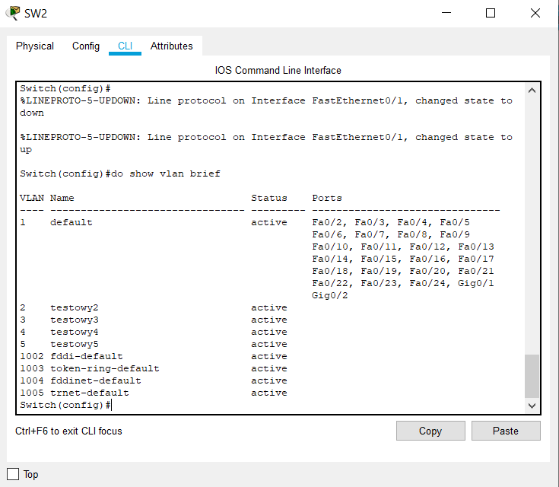Click the trnet-default VLAN row
This screenshot has height=487, width=559.
coord(89,393)
